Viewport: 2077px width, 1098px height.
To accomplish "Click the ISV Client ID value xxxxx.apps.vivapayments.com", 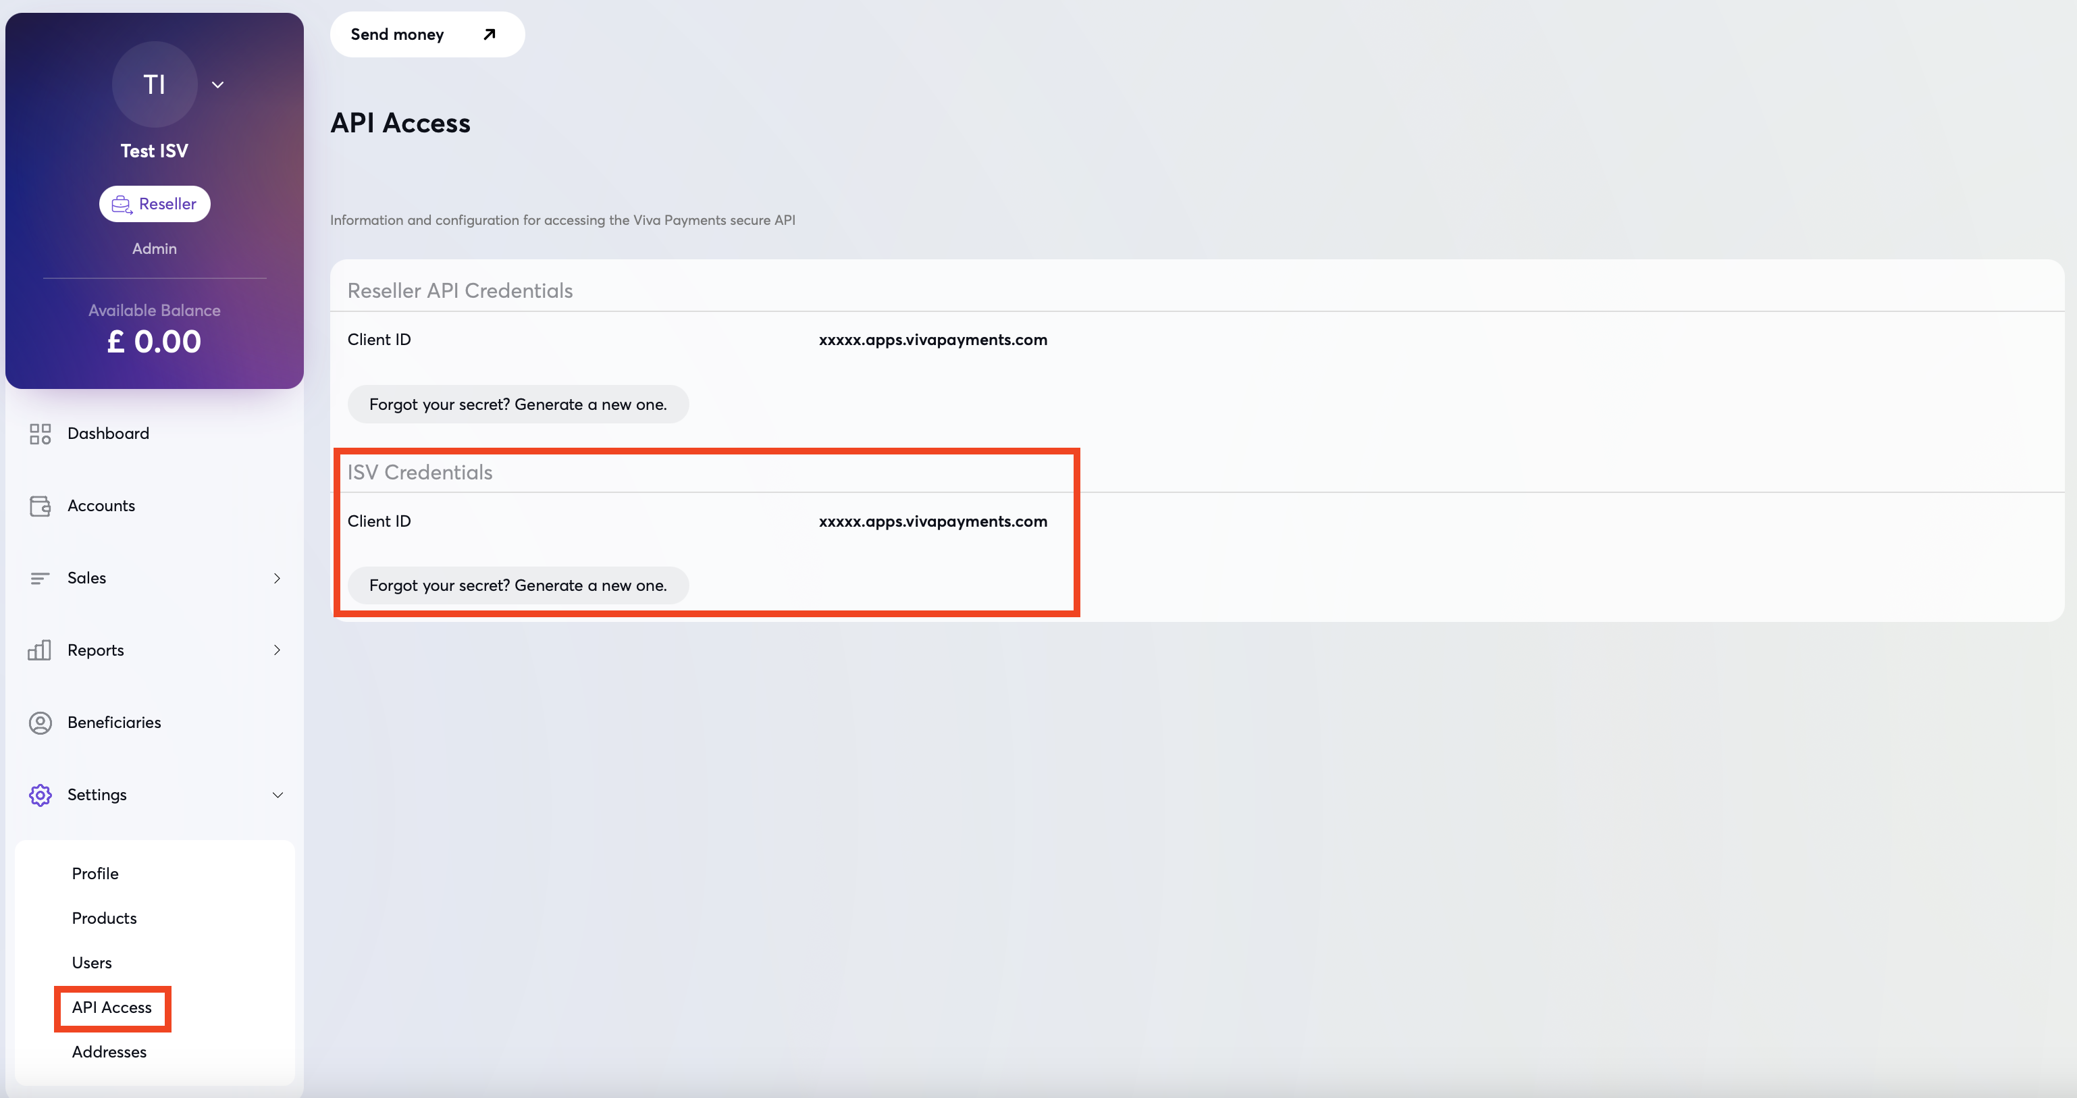I will 933,521.
